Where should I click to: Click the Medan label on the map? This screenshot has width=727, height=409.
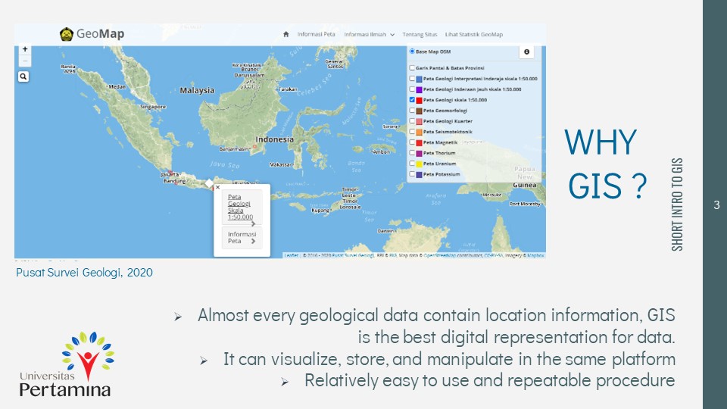click(117, 86)
